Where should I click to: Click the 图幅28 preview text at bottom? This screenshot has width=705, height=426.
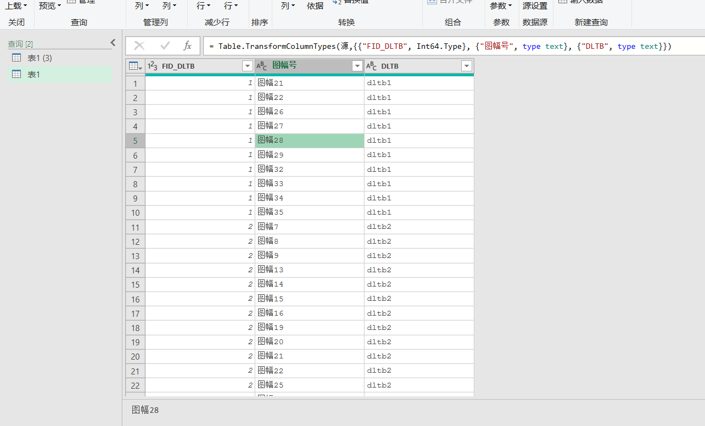click(145, 410)
